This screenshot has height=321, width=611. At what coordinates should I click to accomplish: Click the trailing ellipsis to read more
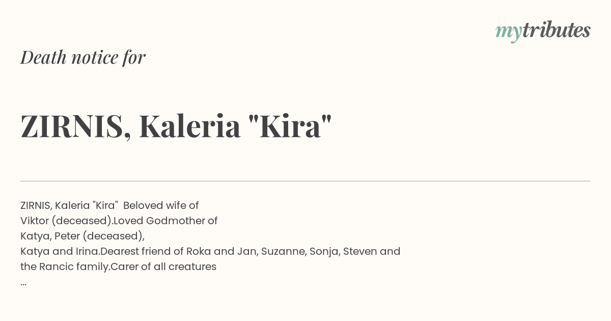point(23,283)
